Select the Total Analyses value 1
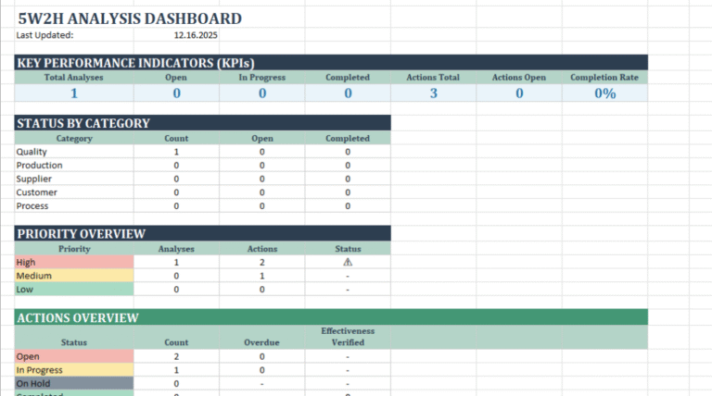This screenshot has height=396, width=712. [x=74, y=93]
